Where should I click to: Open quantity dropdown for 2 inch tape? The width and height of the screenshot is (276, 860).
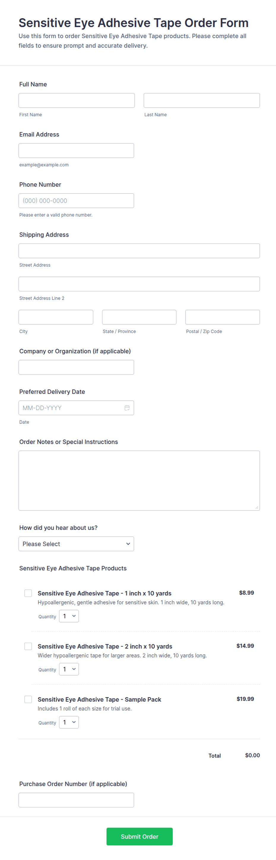[x=69, y=669]
